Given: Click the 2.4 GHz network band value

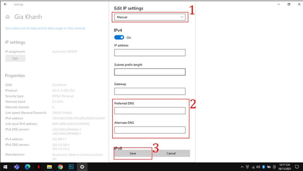Looking at the screenshot, I should tap(58, 101).
